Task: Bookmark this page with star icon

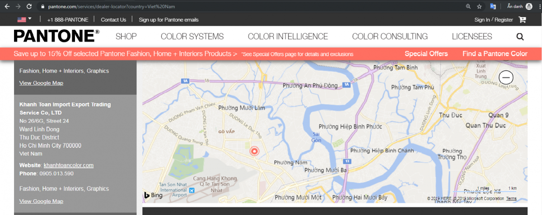Action: point(479,6)
